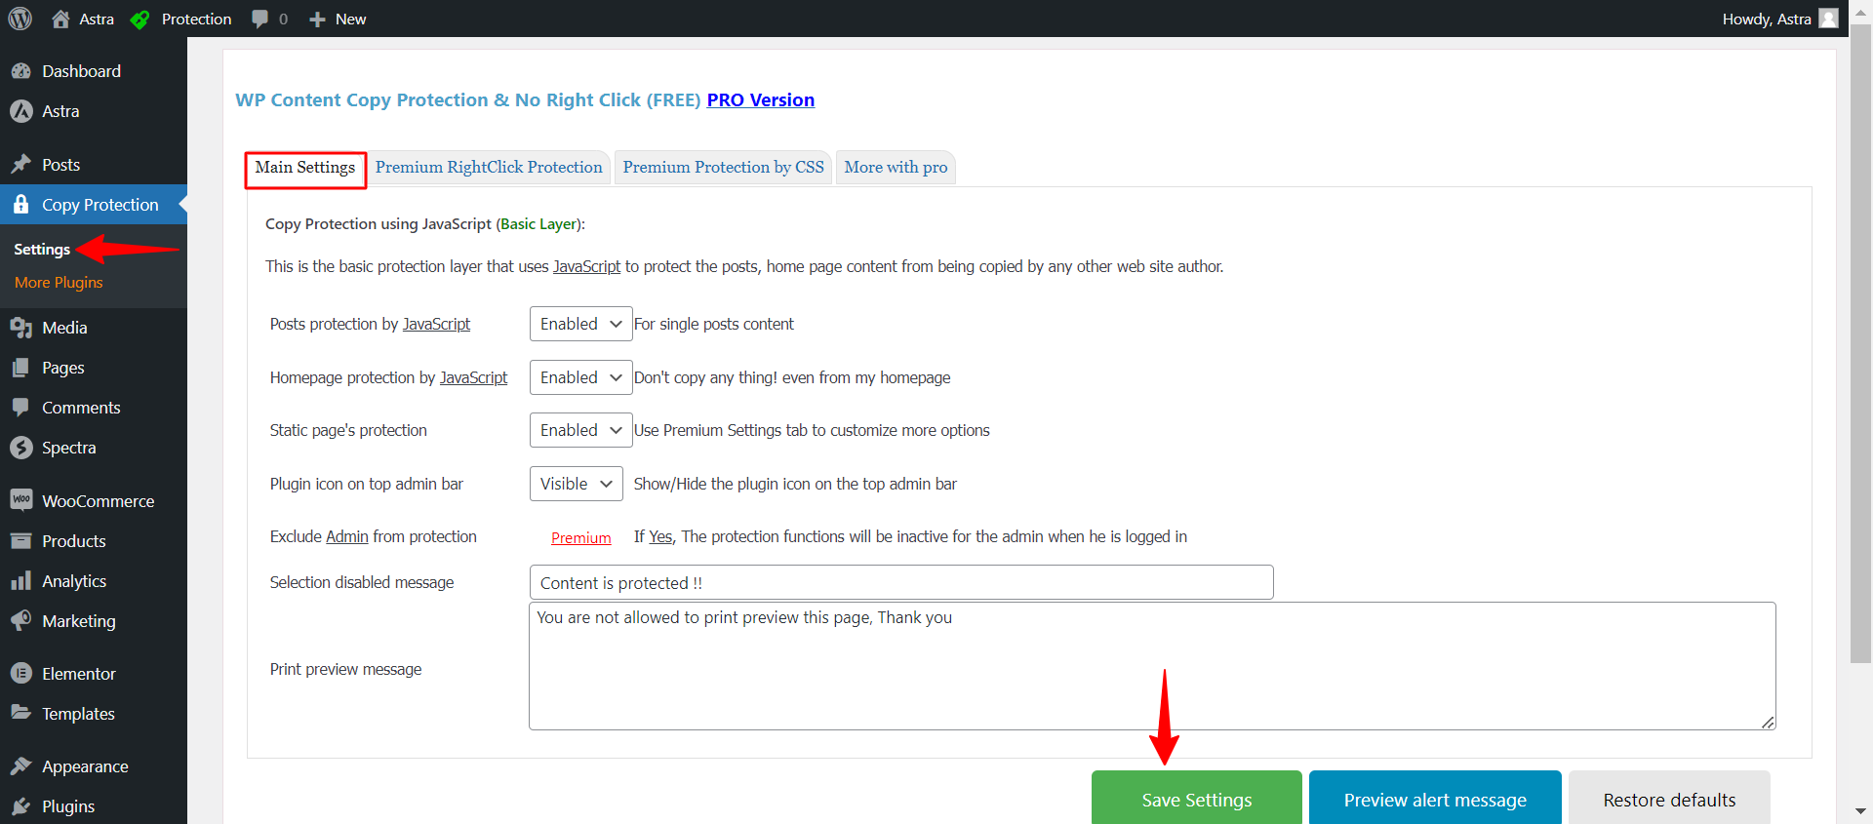Image resolution: width=1873 pixels, height=824 pixels.
Task: Click Admin link in Exclude Admin label
Action: tap(347, 536)
